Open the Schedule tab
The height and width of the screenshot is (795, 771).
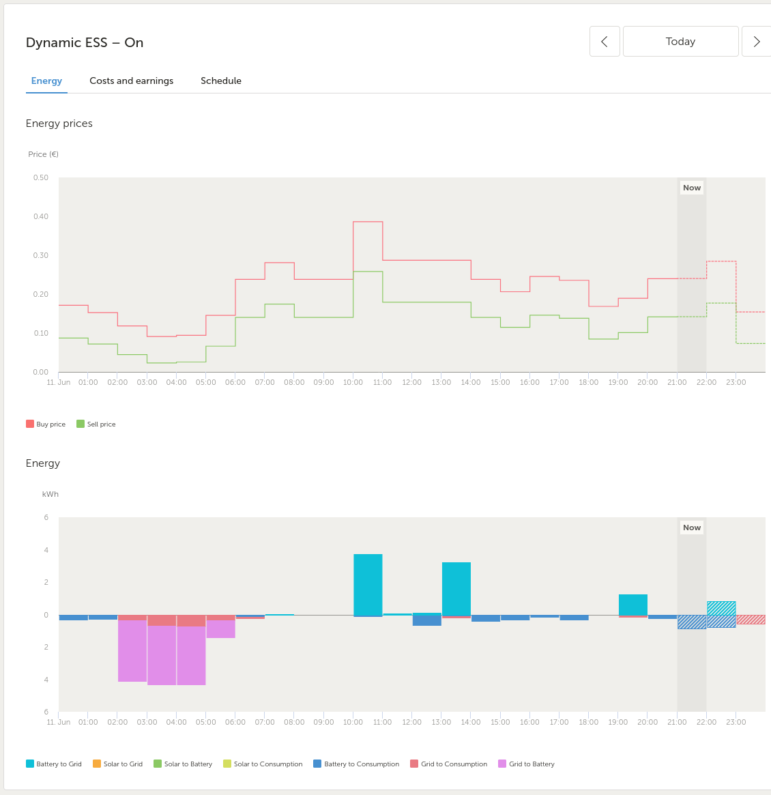[x=221, y=81]
